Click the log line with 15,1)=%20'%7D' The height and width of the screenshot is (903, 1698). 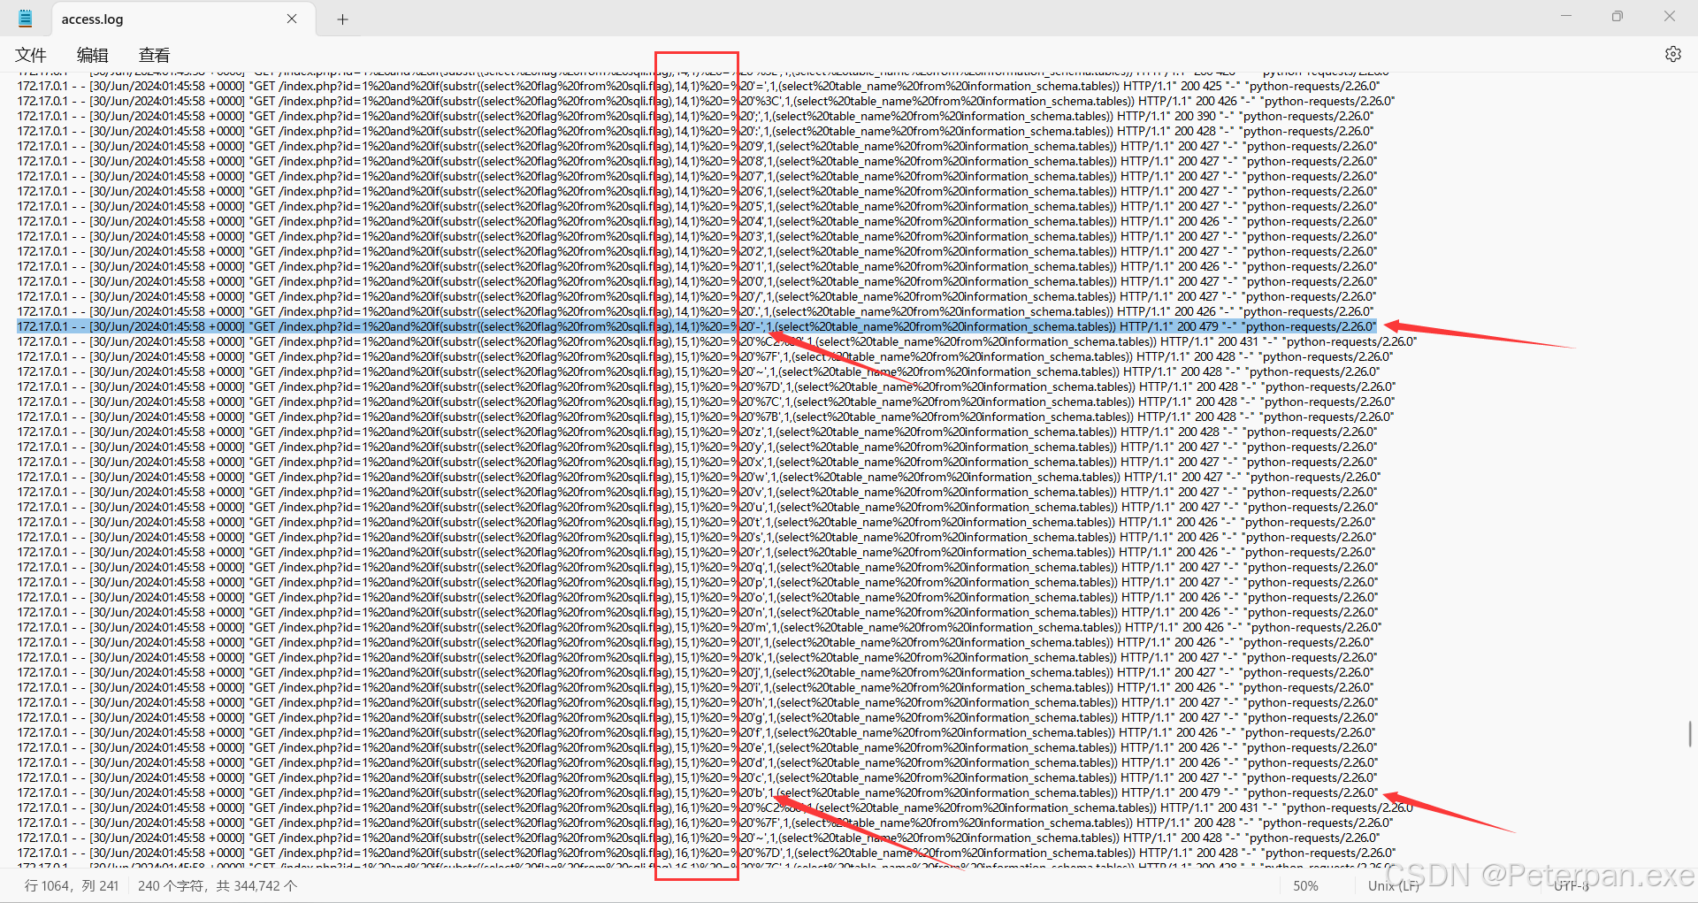click(x=706, y=386)
